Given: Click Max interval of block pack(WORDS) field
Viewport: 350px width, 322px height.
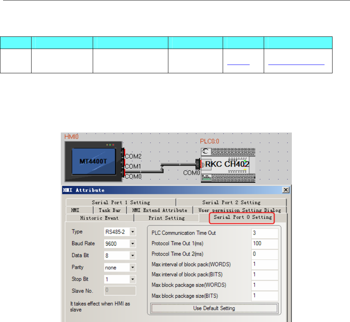Looking at the screenshot, I should [x=265, y=264].
